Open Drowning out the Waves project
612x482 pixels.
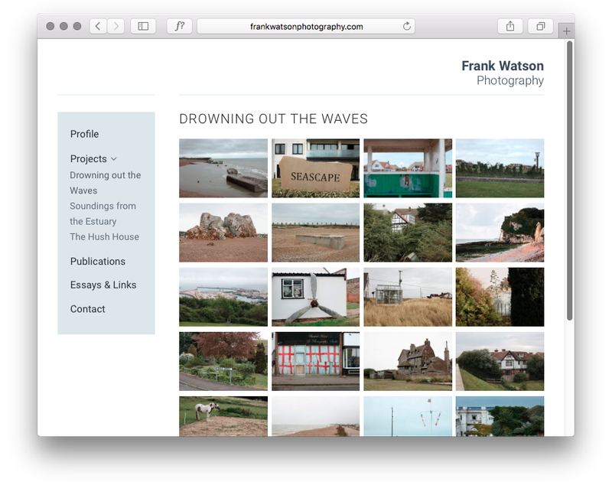[106, 183]
